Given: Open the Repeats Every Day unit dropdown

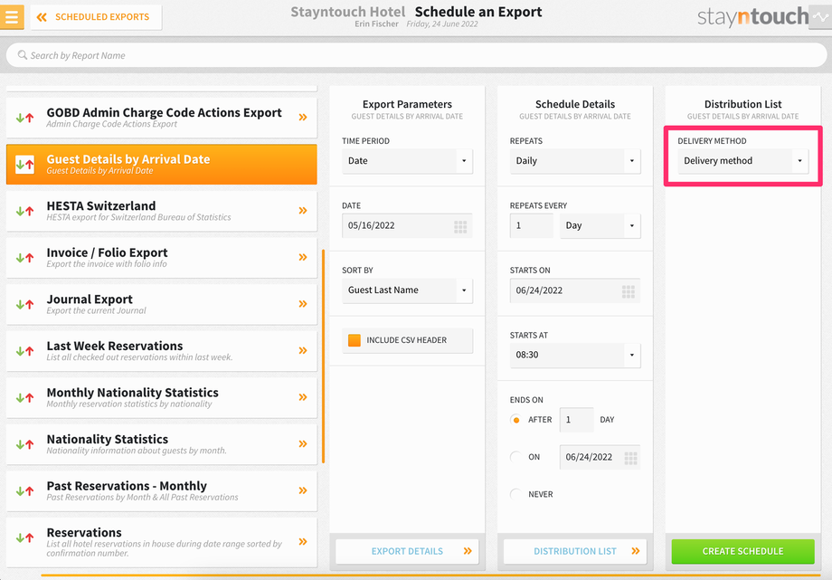Looking at the screenshot, I should [600, 225].
